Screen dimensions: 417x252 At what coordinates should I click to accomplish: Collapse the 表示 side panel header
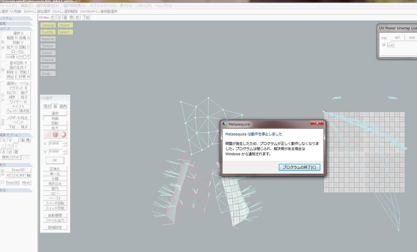point(16,165)
